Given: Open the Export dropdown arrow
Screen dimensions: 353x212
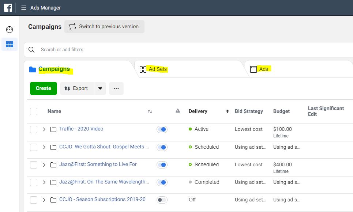Looking at the screenshot, I should pos(100,88).
